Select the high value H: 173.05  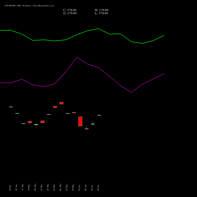[102, 10]
